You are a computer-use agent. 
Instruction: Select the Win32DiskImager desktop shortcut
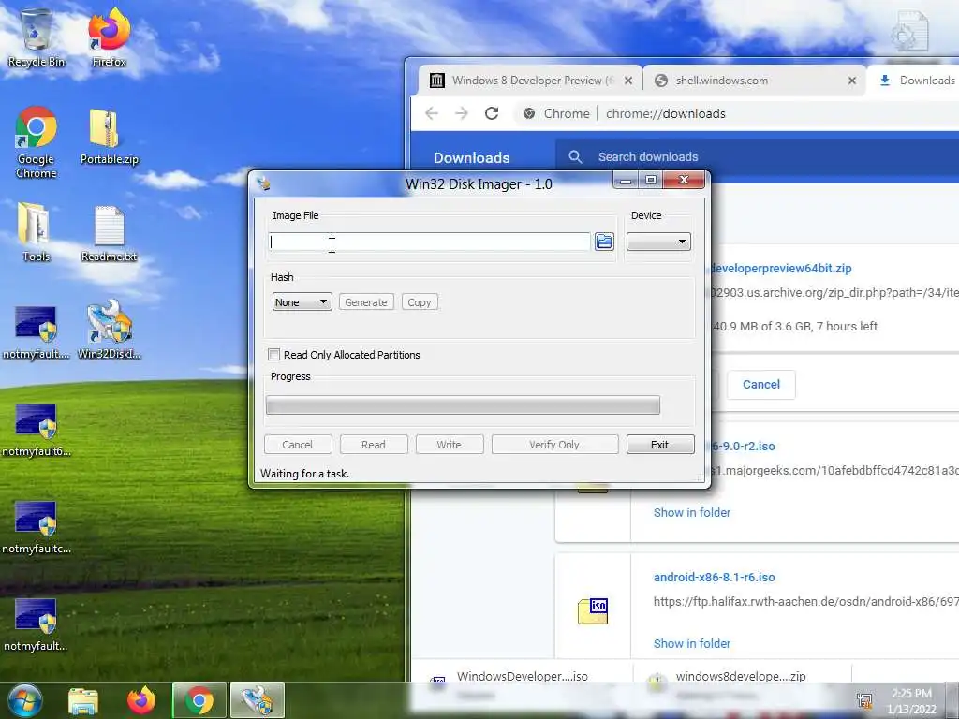[x=109, y=330]
